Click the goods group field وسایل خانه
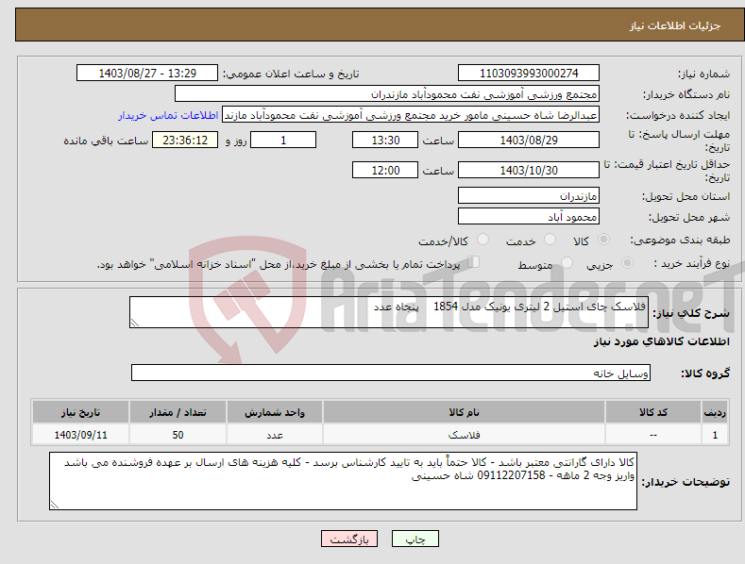This screenshot has width=745, height=564. (x=391, y=373)
